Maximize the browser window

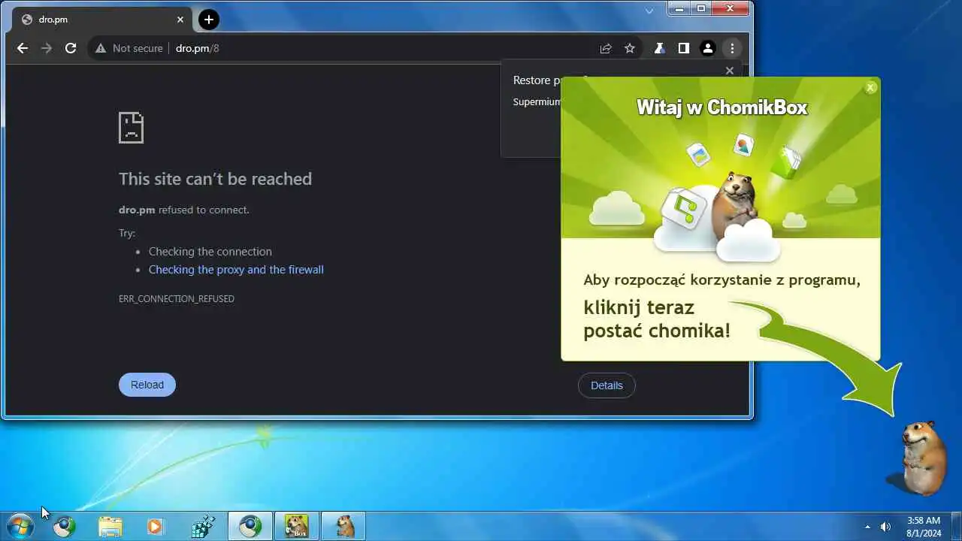(700, 8)
